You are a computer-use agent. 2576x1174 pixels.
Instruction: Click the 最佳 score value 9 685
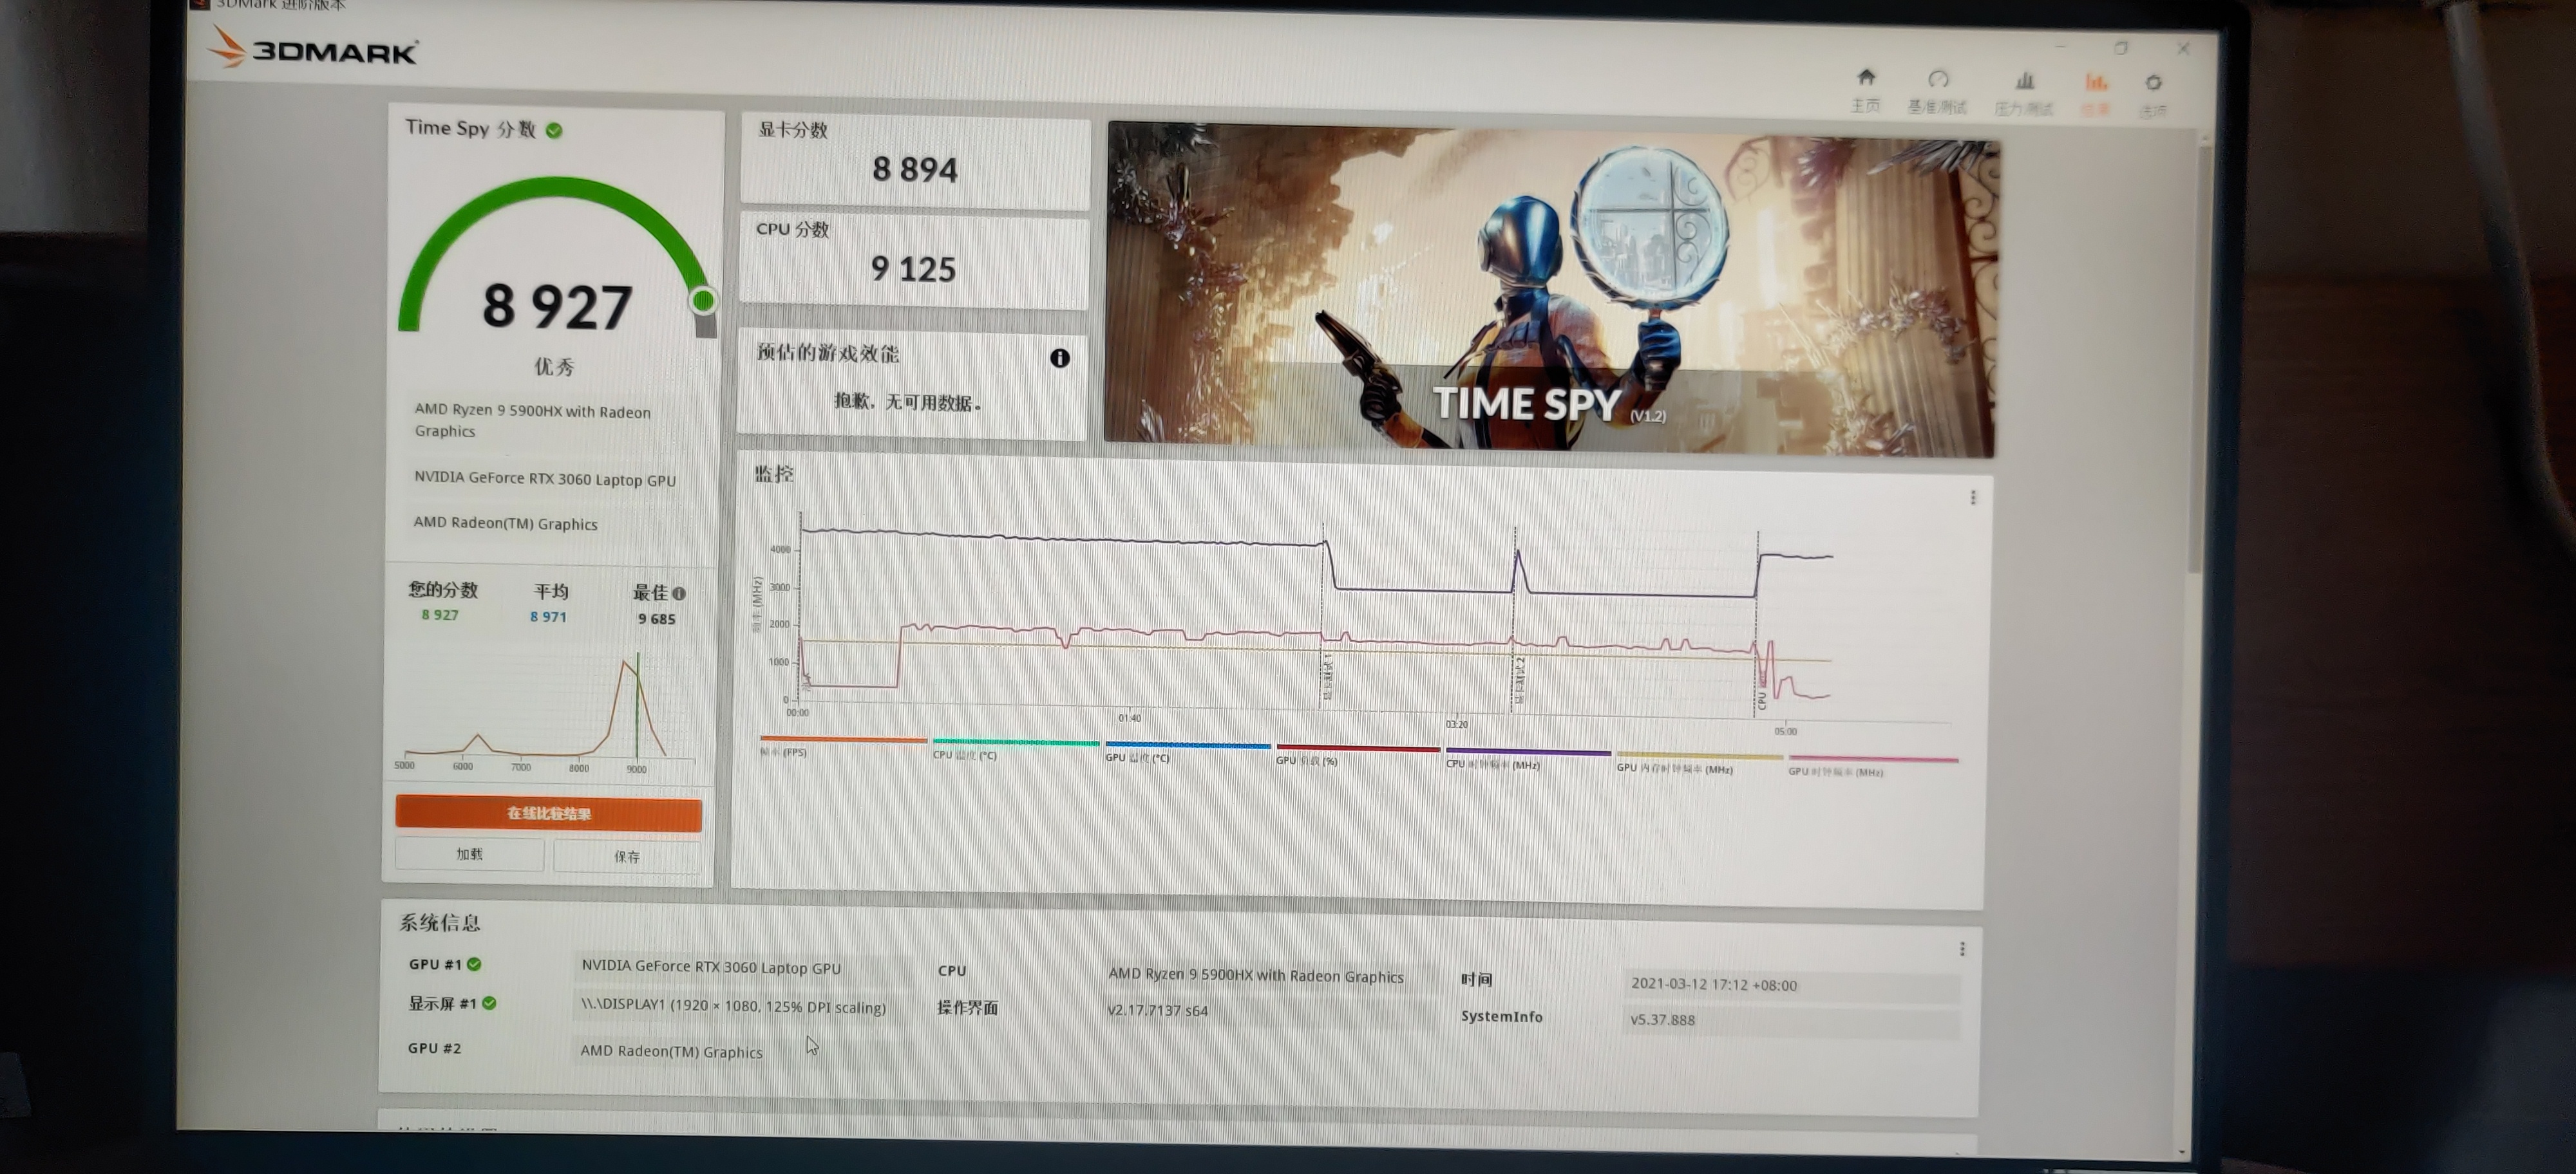(657, 619)
